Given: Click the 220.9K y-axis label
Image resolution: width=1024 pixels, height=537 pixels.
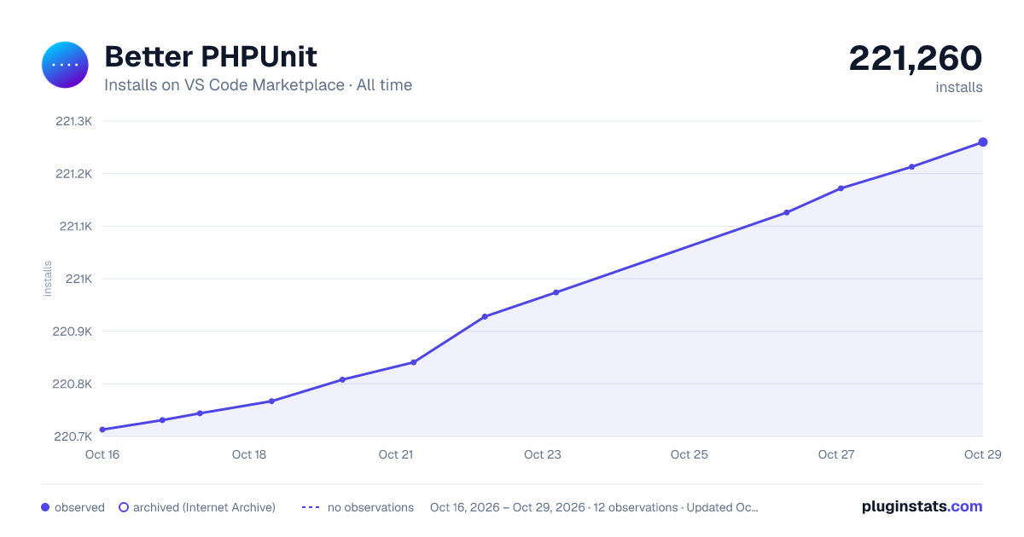Looking at the screenshot, I should coord(73,332).
